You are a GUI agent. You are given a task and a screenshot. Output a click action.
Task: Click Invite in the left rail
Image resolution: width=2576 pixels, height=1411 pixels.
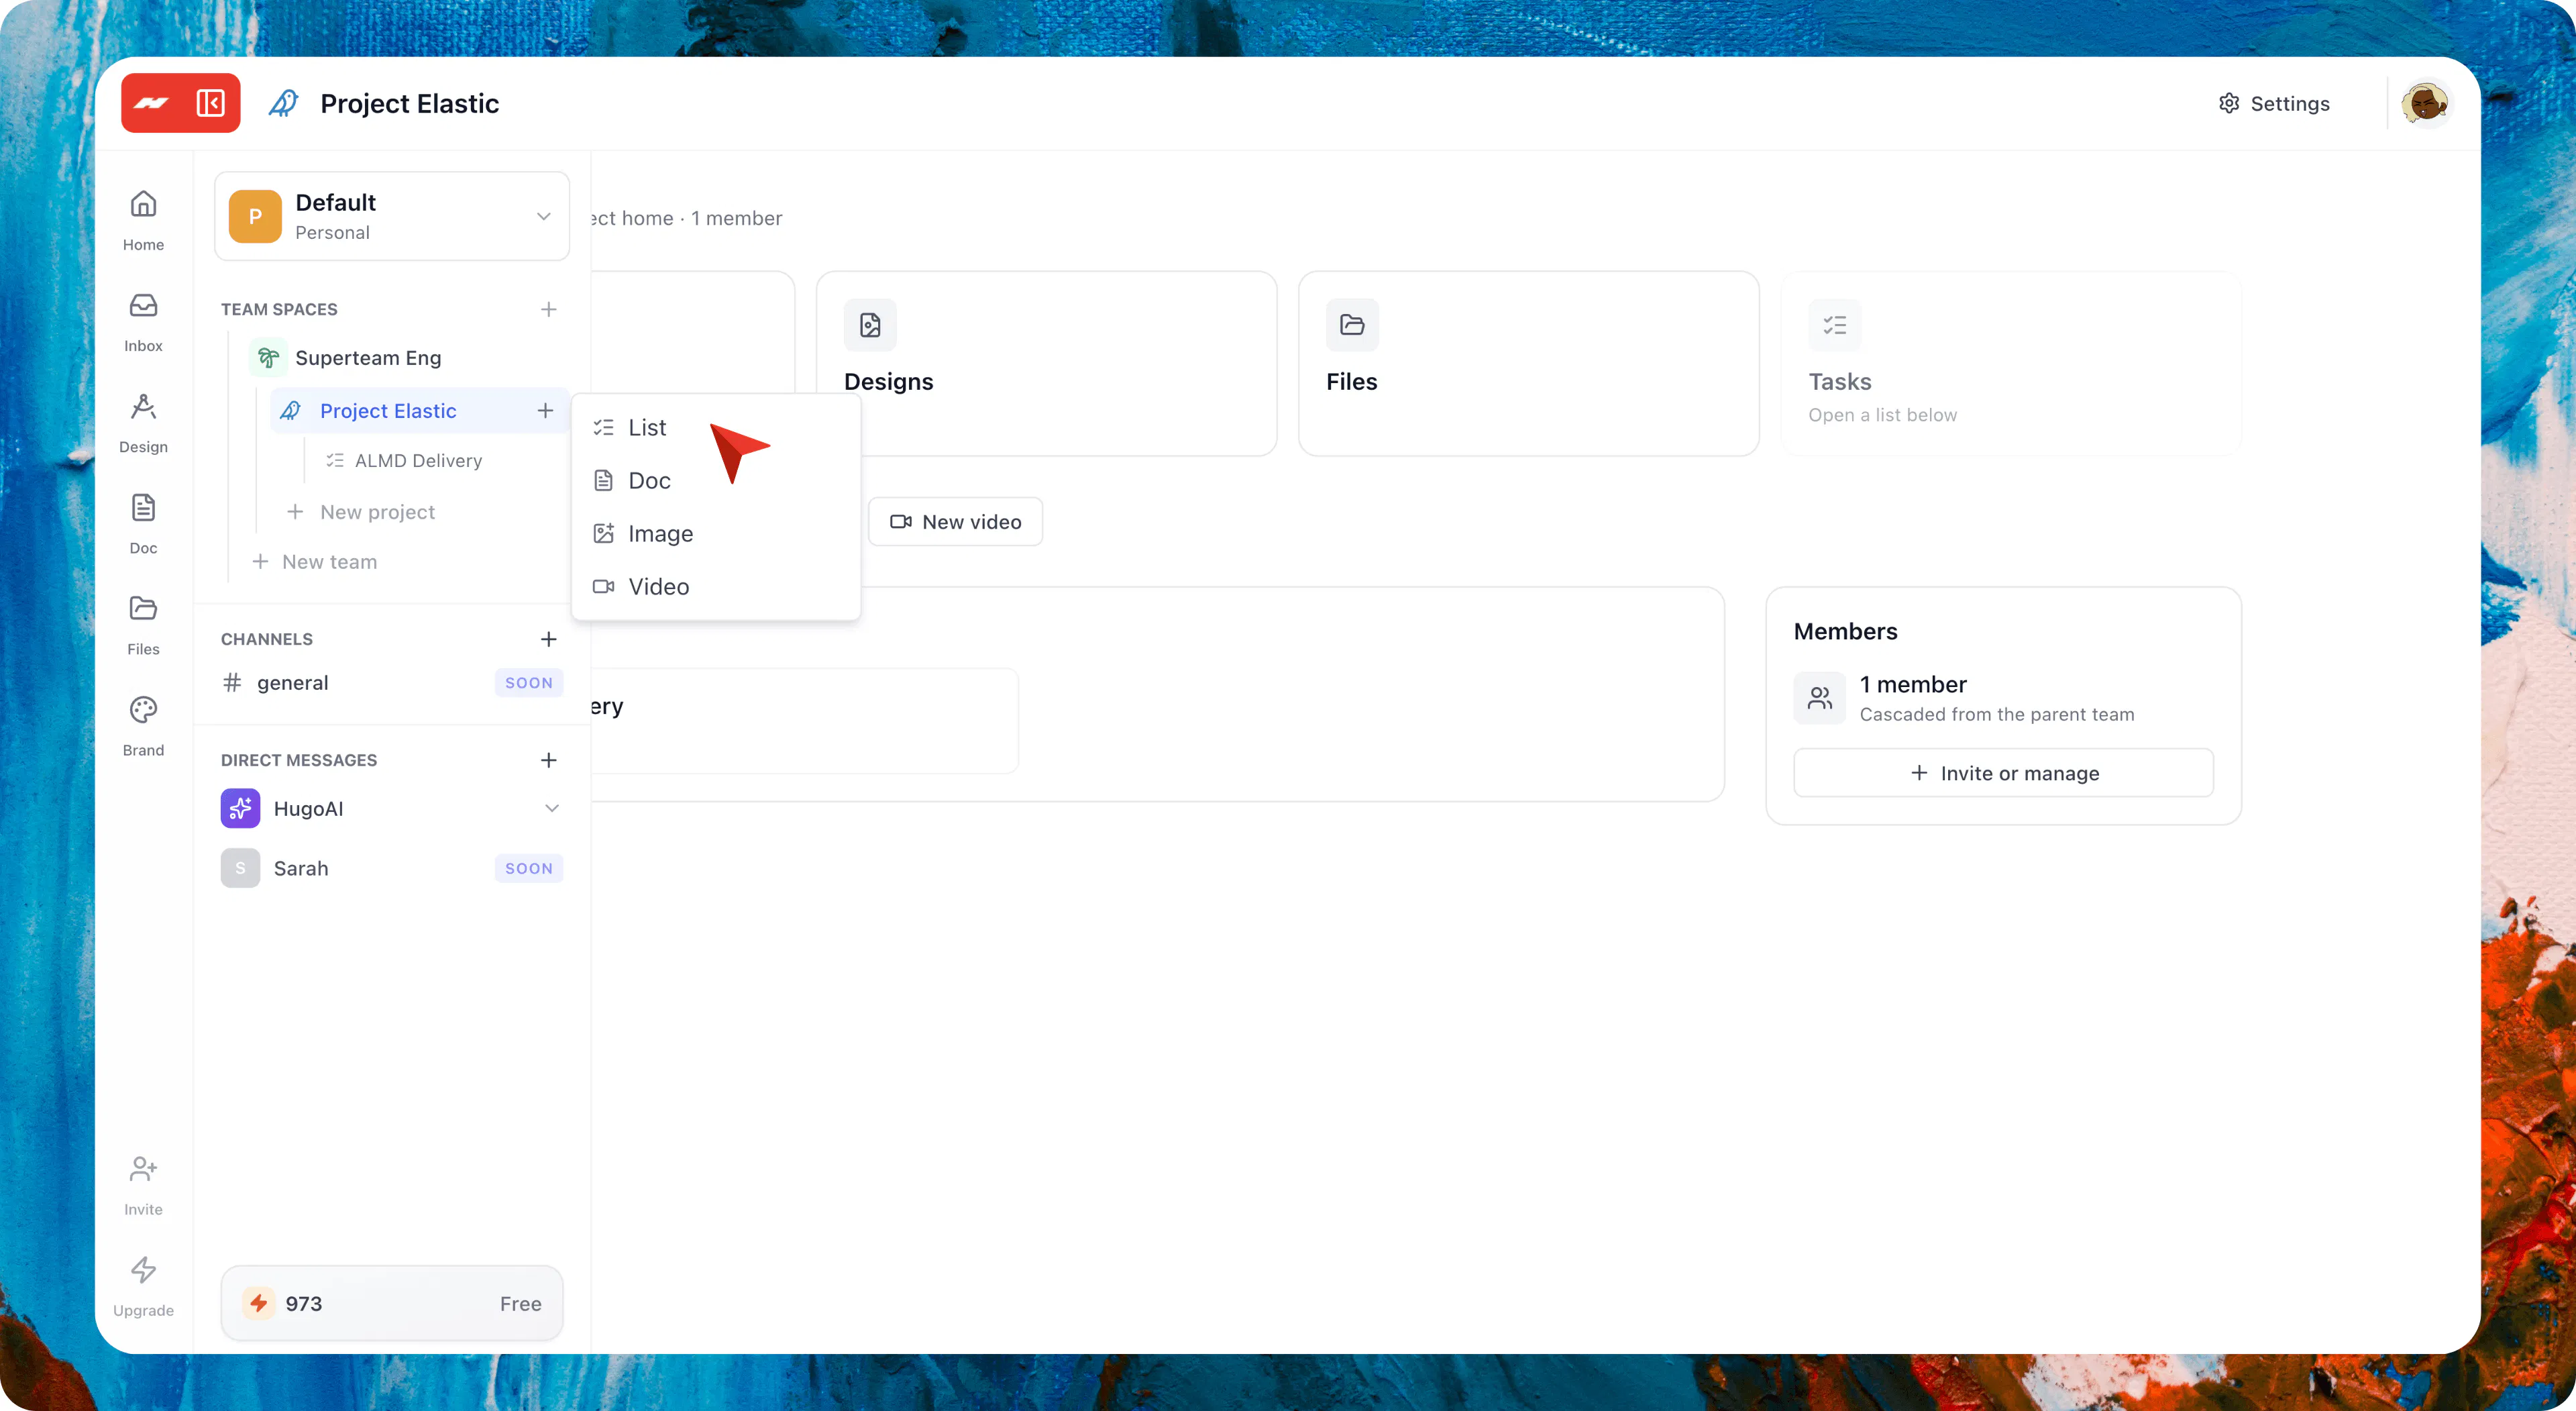143,1184
